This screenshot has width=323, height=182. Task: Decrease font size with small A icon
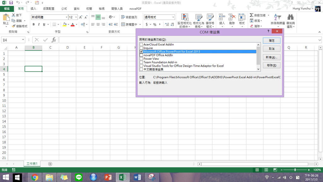(86, 17)
